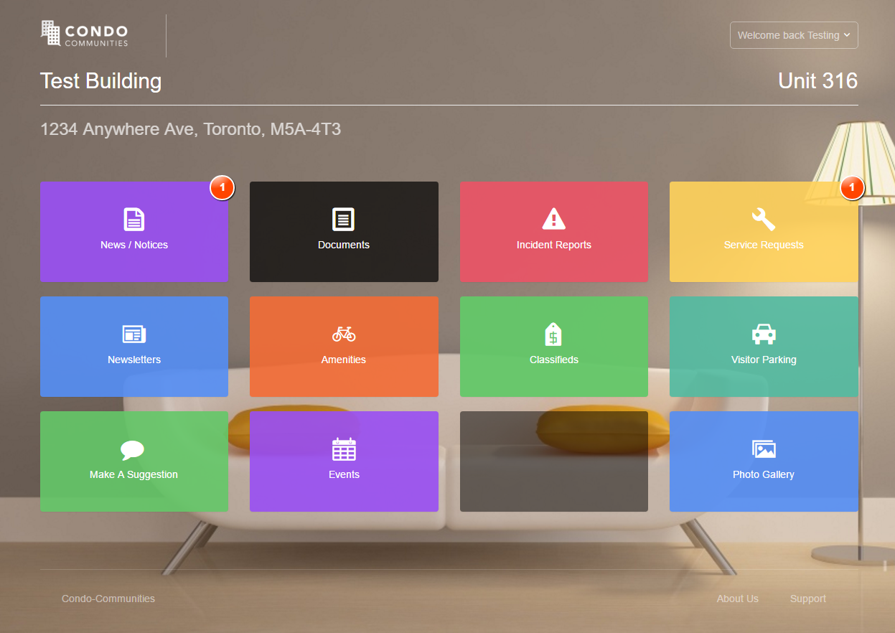Click the notification badge on Service Requests

(851, 187)
